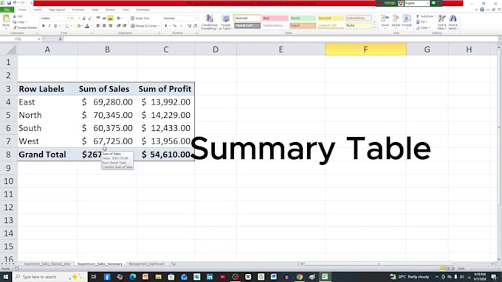Toggle middle vertical alignment
Viewport: 502px width, 282px height.
(104, 18)
